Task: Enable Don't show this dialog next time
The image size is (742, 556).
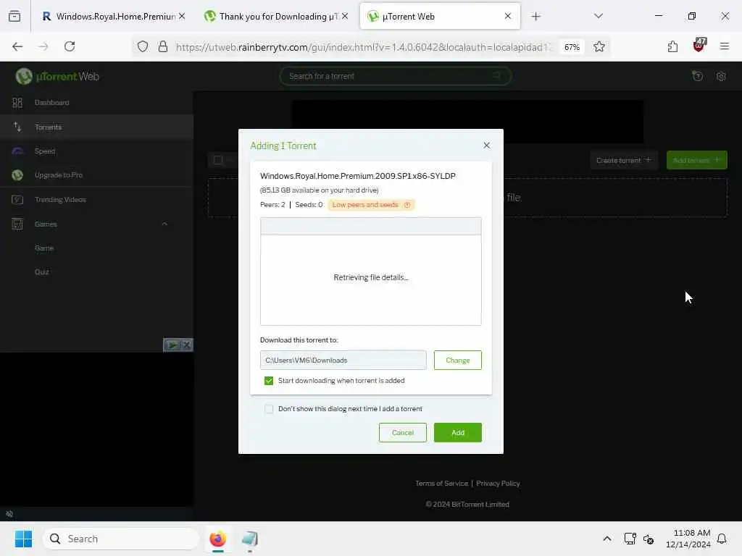Action: [x=269, y=409]
